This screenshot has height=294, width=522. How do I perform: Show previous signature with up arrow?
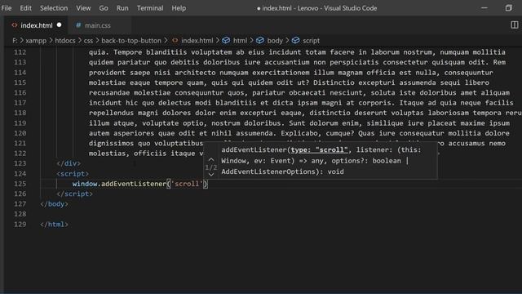tap(211, 160)
